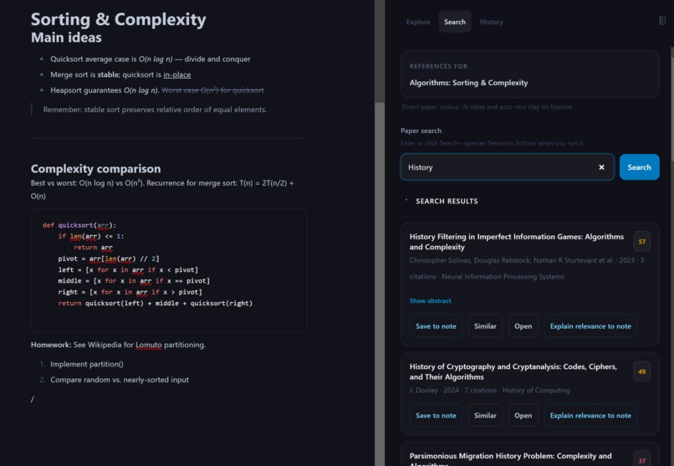
Task: Click the History of Computing venue text
Action: pos(535,391)
